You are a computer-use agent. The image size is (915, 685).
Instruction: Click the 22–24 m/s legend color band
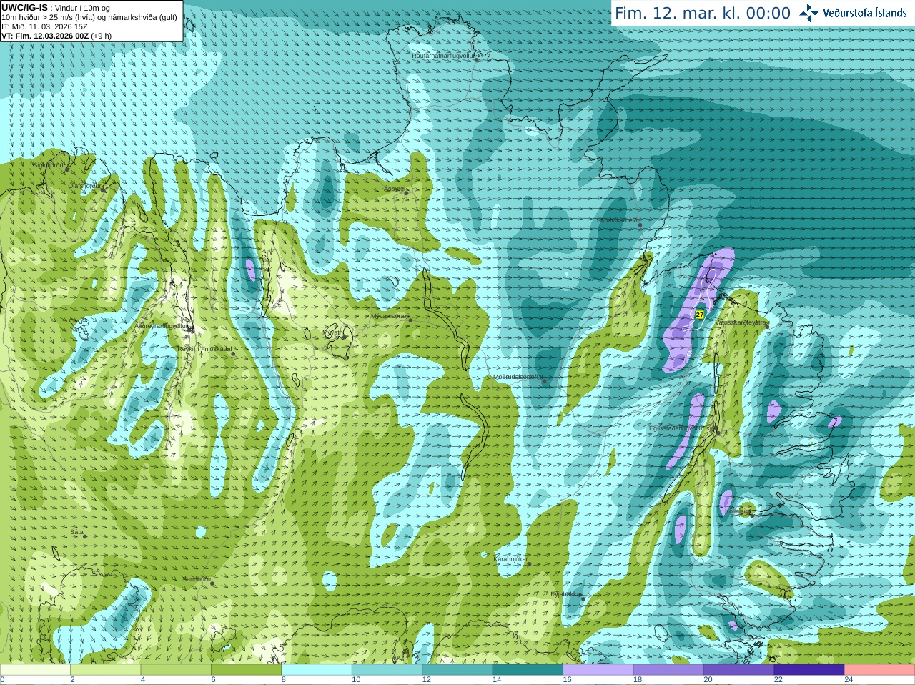tap(809, 670)
